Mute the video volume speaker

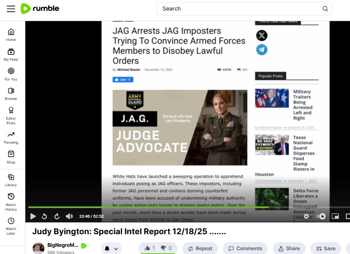point(69,216)
